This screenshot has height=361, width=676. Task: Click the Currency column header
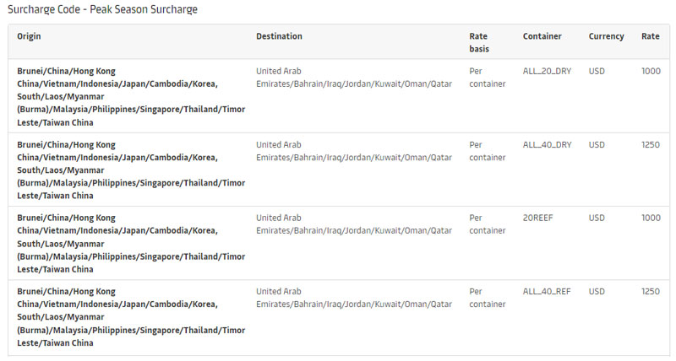pos(606,36)
